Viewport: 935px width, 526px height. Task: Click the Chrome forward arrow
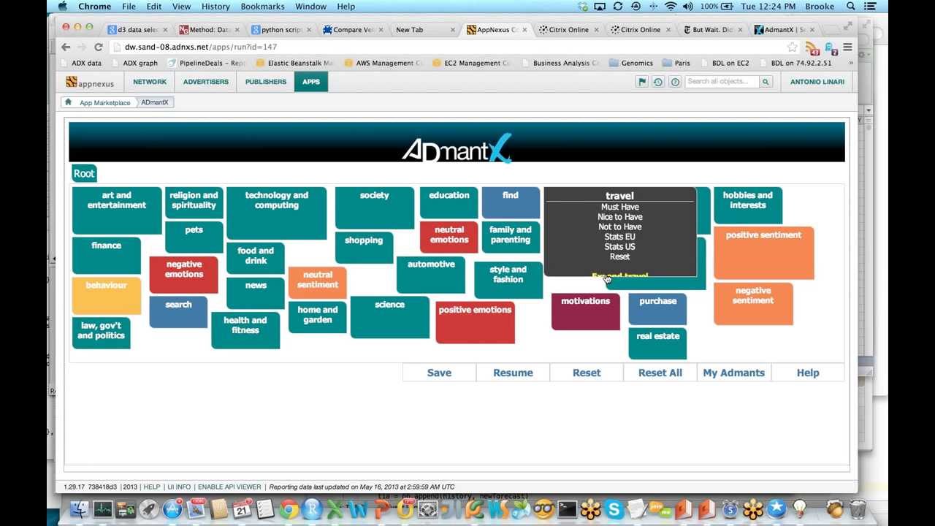[x=82, y=47]
